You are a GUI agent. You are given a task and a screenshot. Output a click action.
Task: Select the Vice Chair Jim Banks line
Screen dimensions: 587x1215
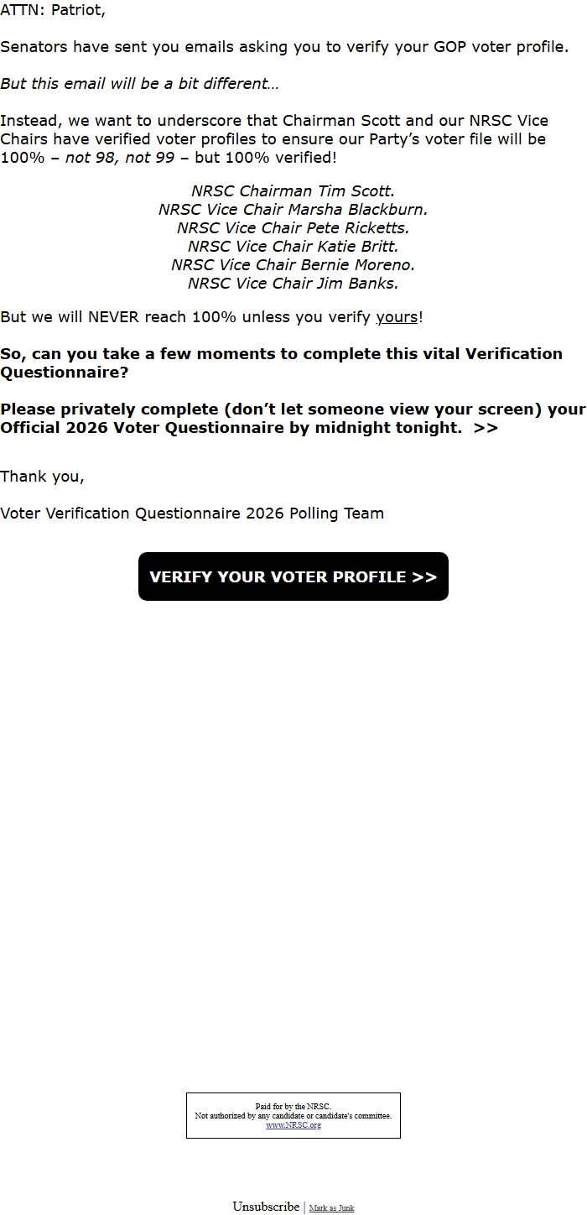[x=293, y=284]
